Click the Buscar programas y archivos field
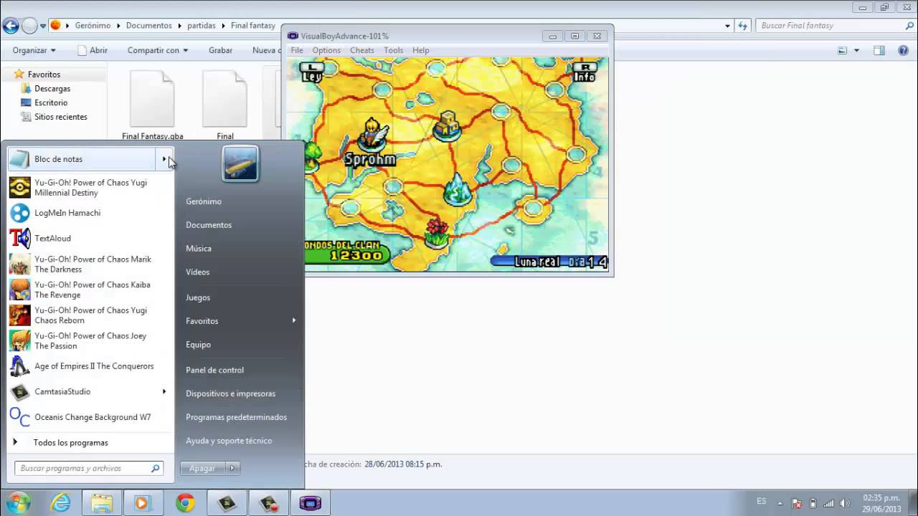The width and height of the screenshot is (918, 516). (89, 468)
